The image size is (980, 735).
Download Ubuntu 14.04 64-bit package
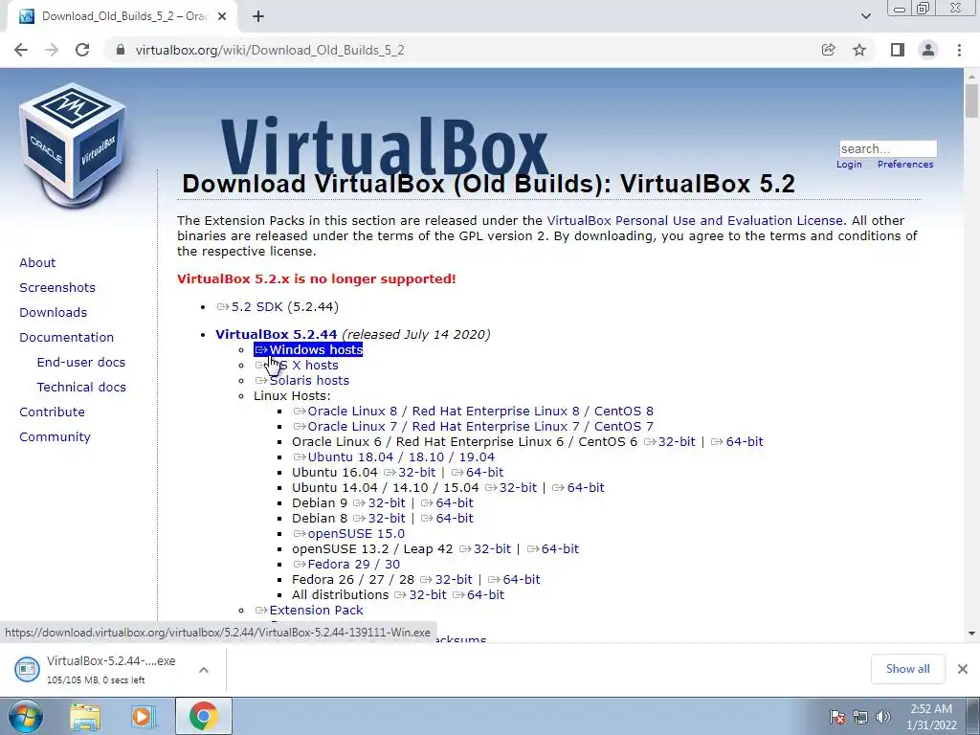click(x=579, y=487)
